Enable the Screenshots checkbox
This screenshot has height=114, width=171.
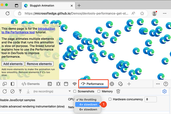pos(75,91)
